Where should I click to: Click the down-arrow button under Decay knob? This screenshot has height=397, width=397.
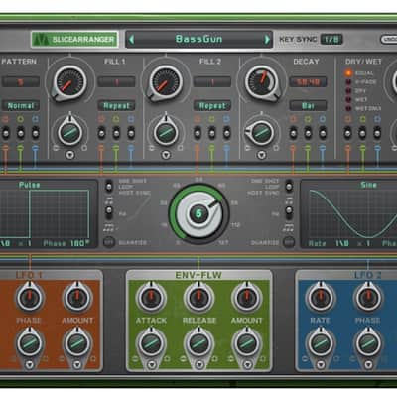tap(262, 155)
